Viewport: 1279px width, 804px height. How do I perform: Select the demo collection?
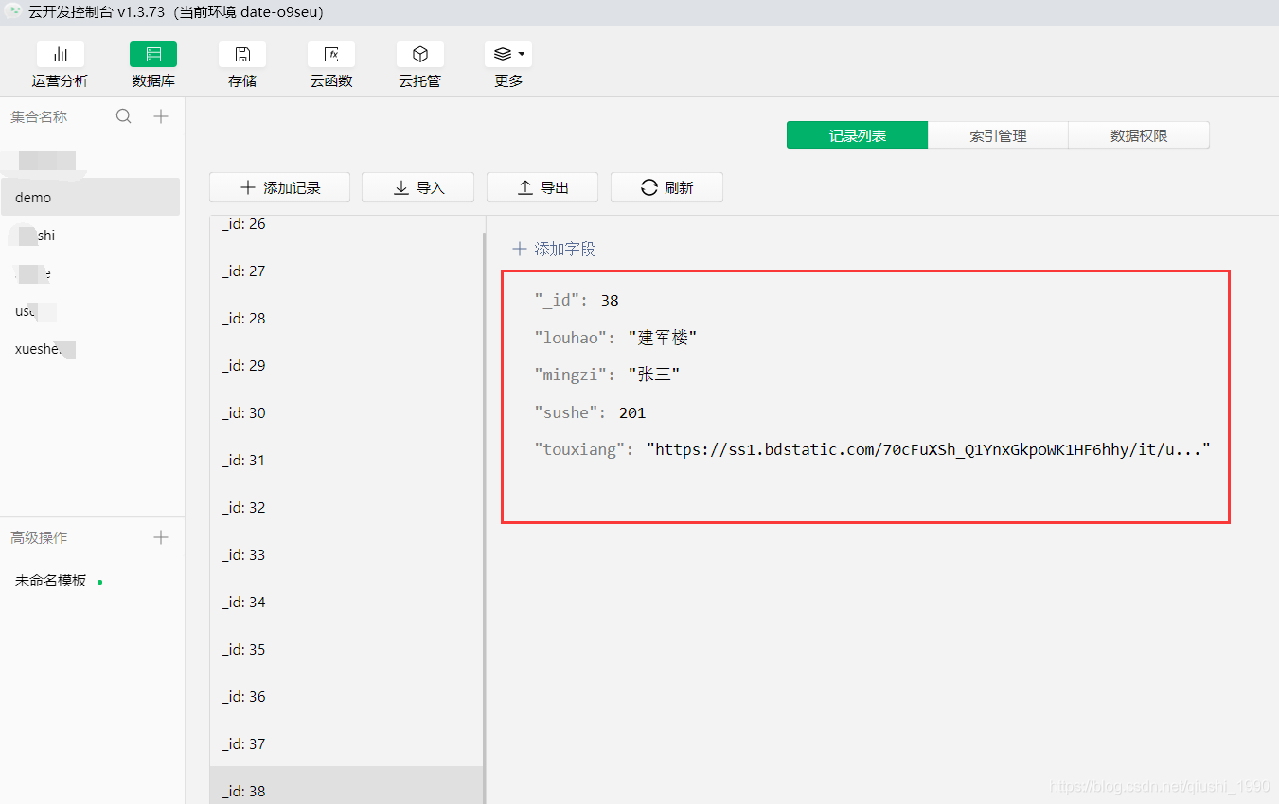pyautogui.click(x=90, y=197)
